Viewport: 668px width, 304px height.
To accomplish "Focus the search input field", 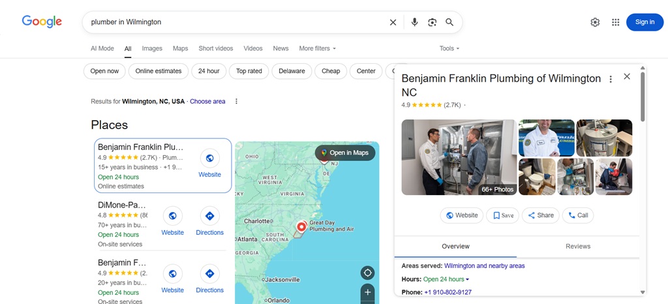I will pyautogui.click(x=236, y=22).
